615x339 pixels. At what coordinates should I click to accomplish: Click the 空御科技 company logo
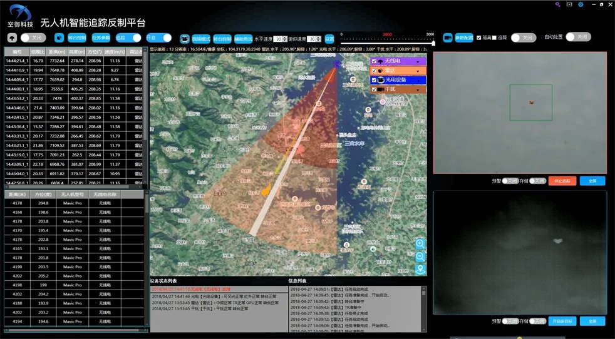click(21, 16)
